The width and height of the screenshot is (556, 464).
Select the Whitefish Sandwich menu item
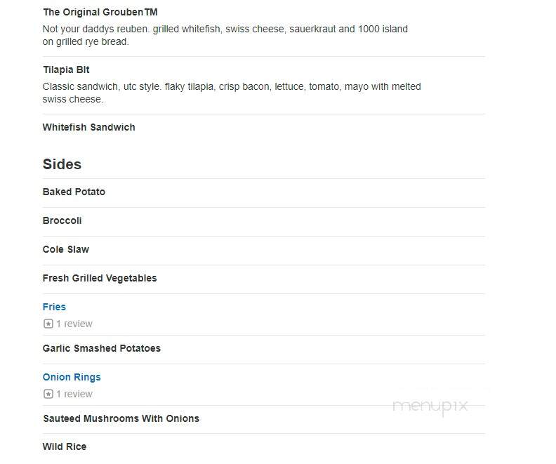point(88,127)
